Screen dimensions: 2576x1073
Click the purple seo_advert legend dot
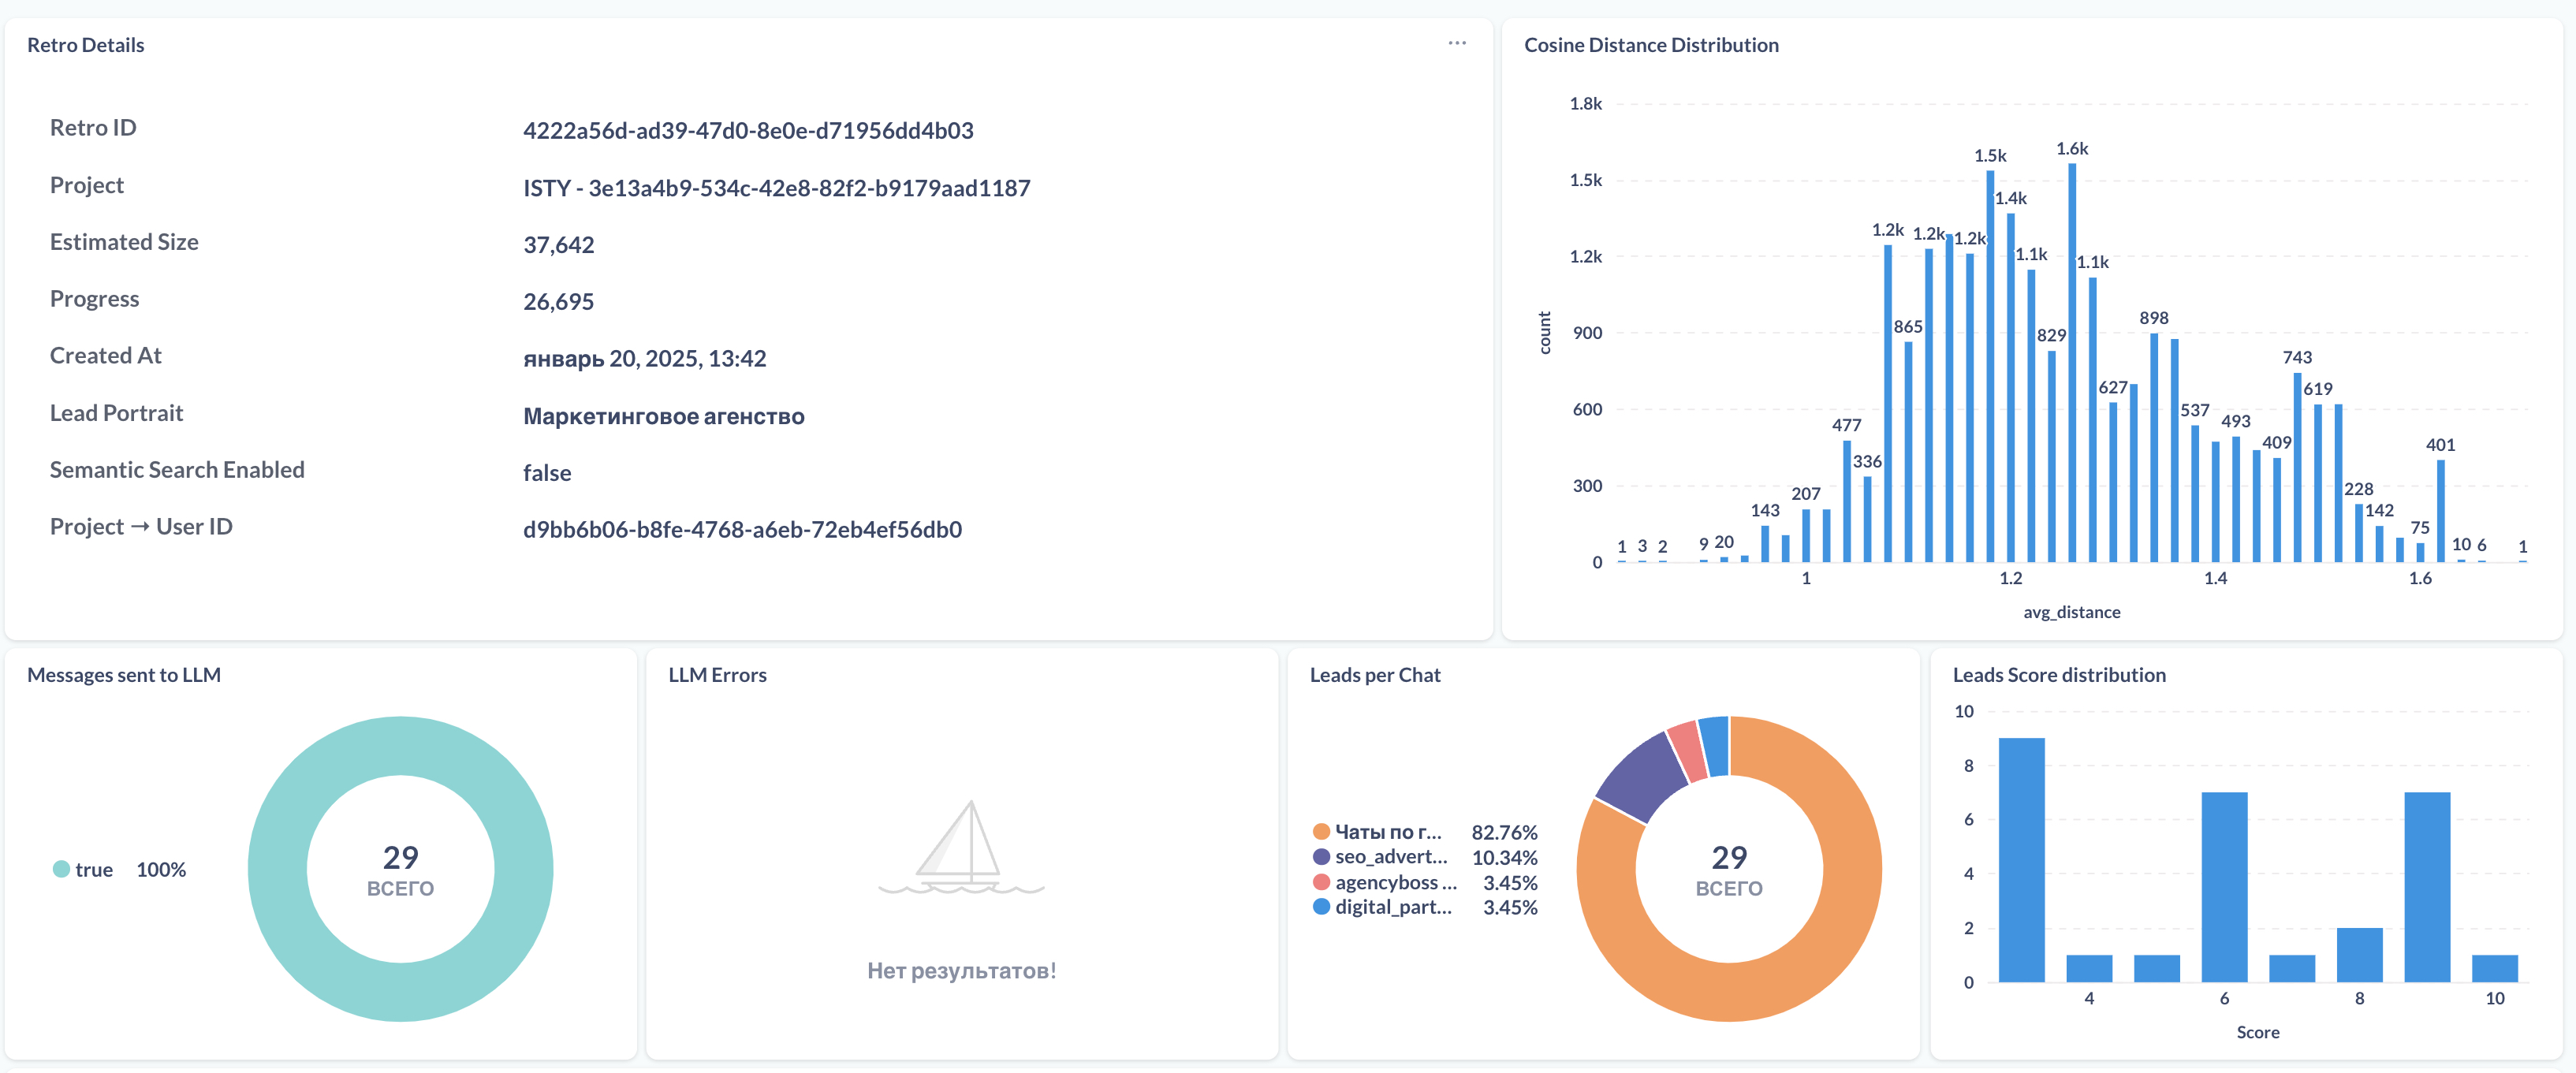1321,857
